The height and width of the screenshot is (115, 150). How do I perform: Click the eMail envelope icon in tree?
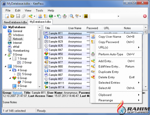(x=10, y=47)
